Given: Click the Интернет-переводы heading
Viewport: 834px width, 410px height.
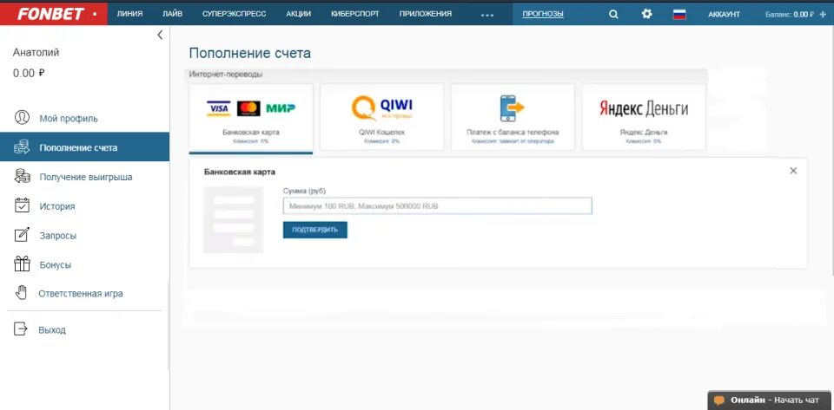Looking at the screenshot, I should pyautogui.click(x=226, y=75).
